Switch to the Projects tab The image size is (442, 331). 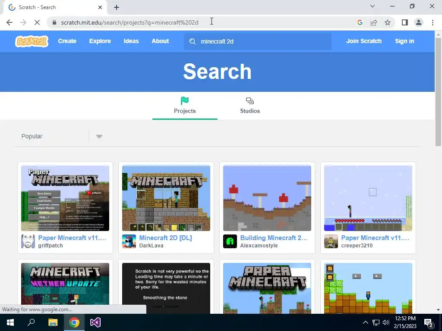pyautogui.click(x=185, y=106)
